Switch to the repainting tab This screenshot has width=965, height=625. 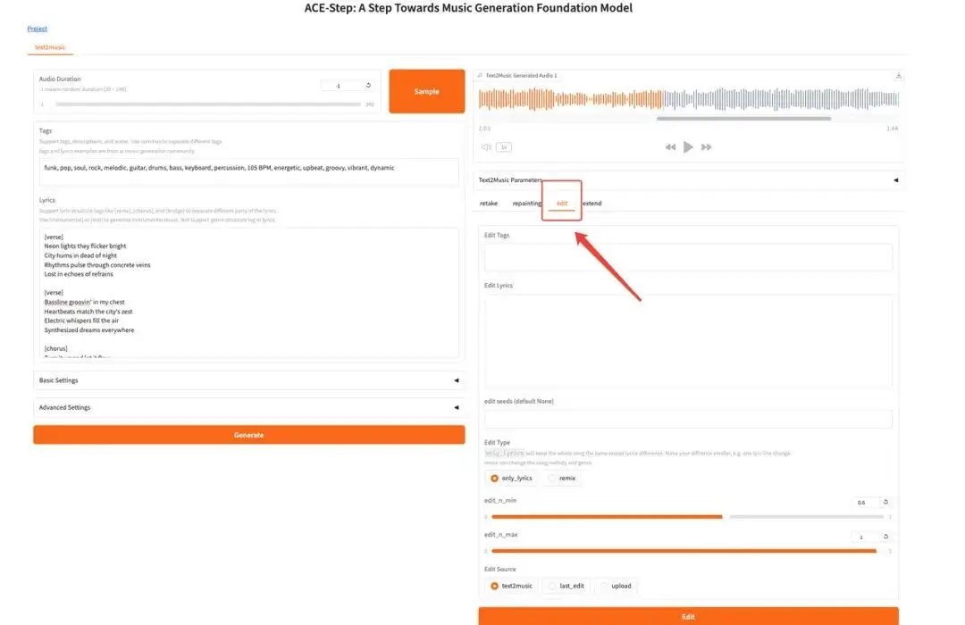tap(527, 203)
